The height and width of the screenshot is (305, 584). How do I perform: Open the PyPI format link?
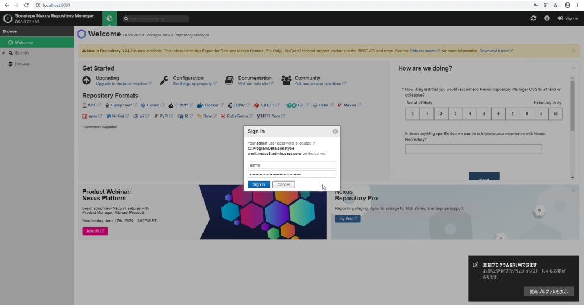point(164,116)
